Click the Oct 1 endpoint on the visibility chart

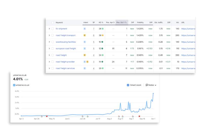pos(153,93)
